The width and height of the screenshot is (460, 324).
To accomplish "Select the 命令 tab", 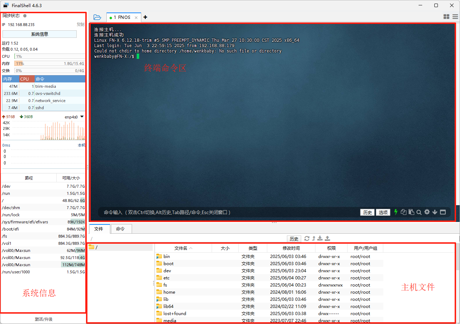I will coord(121,229).
